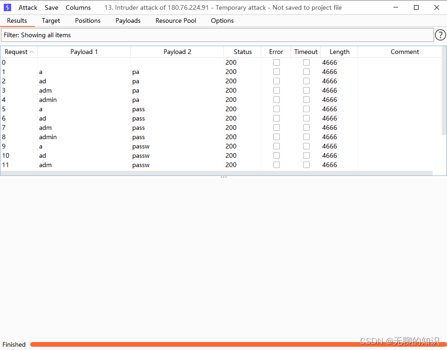
Task: Select payload 'admin' in request 4
Action: point(48,100)
